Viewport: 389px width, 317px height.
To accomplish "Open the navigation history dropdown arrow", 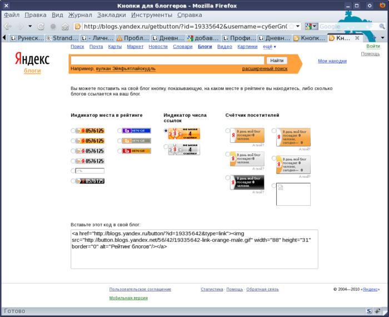I will tap(30, 26).
